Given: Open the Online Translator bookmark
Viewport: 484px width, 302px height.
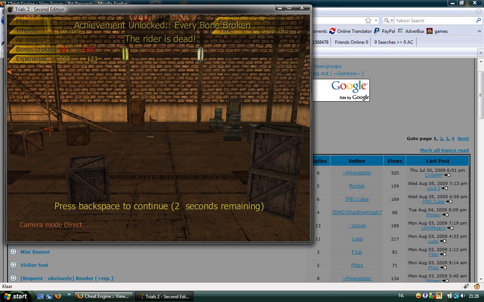Looking at the screenshot, I should [x=351, y=31].
